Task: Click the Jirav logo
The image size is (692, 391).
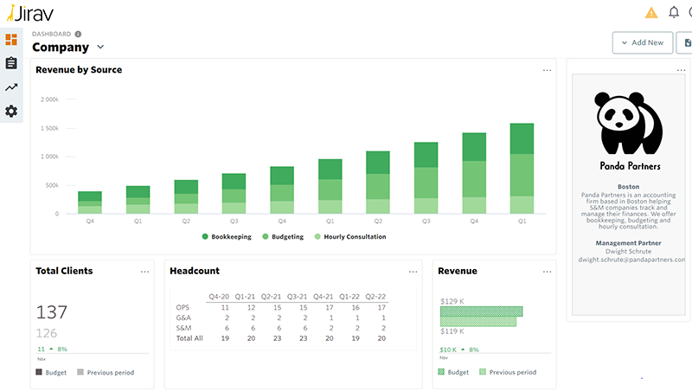Action: [29, 12]
